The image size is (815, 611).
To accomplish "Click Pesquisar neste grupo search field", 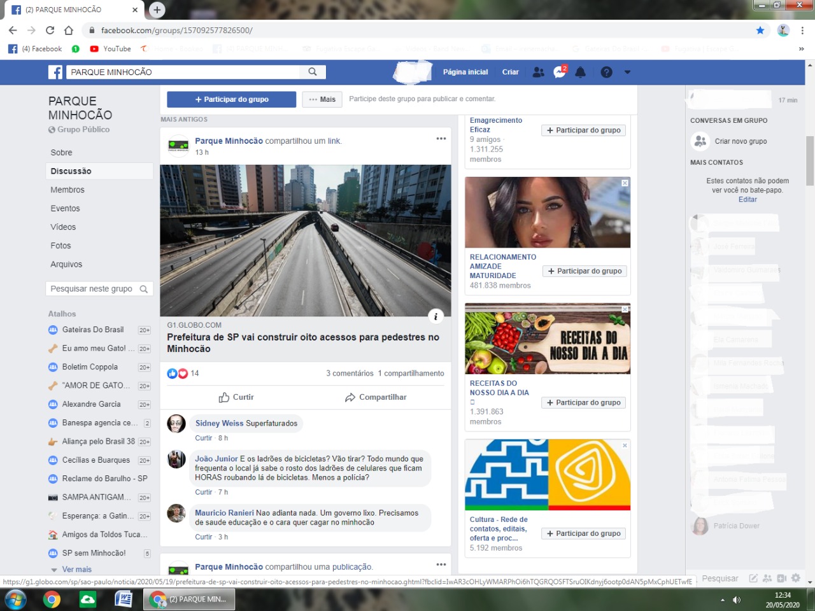I will pos(99,289).
